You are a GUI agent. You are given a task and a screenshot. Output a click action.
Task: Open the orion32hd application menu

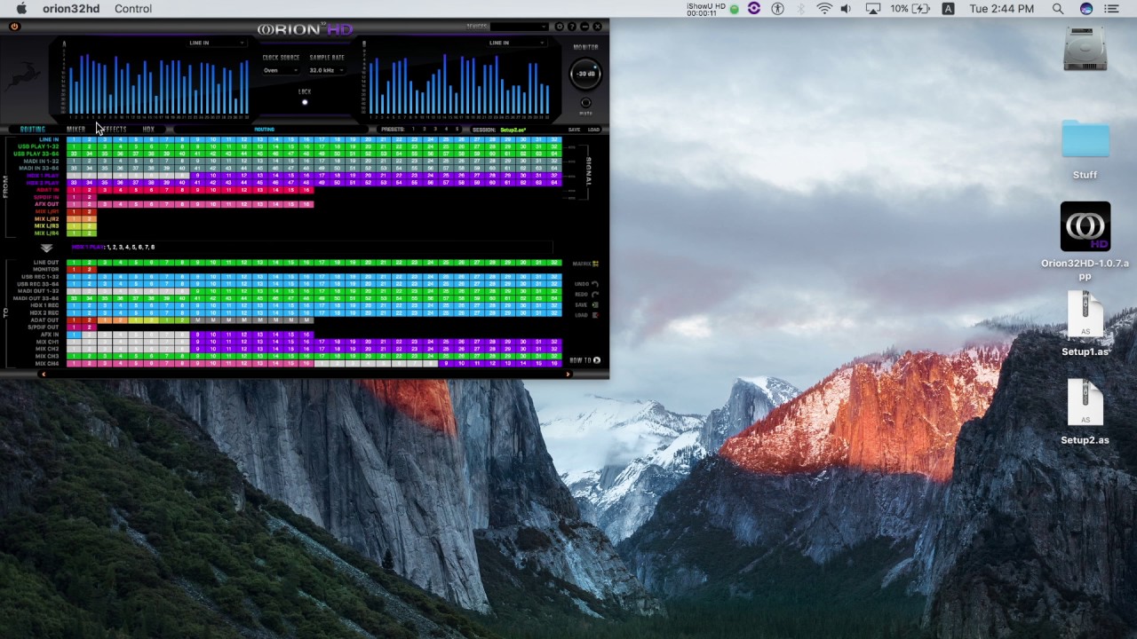tap(73, 9)
